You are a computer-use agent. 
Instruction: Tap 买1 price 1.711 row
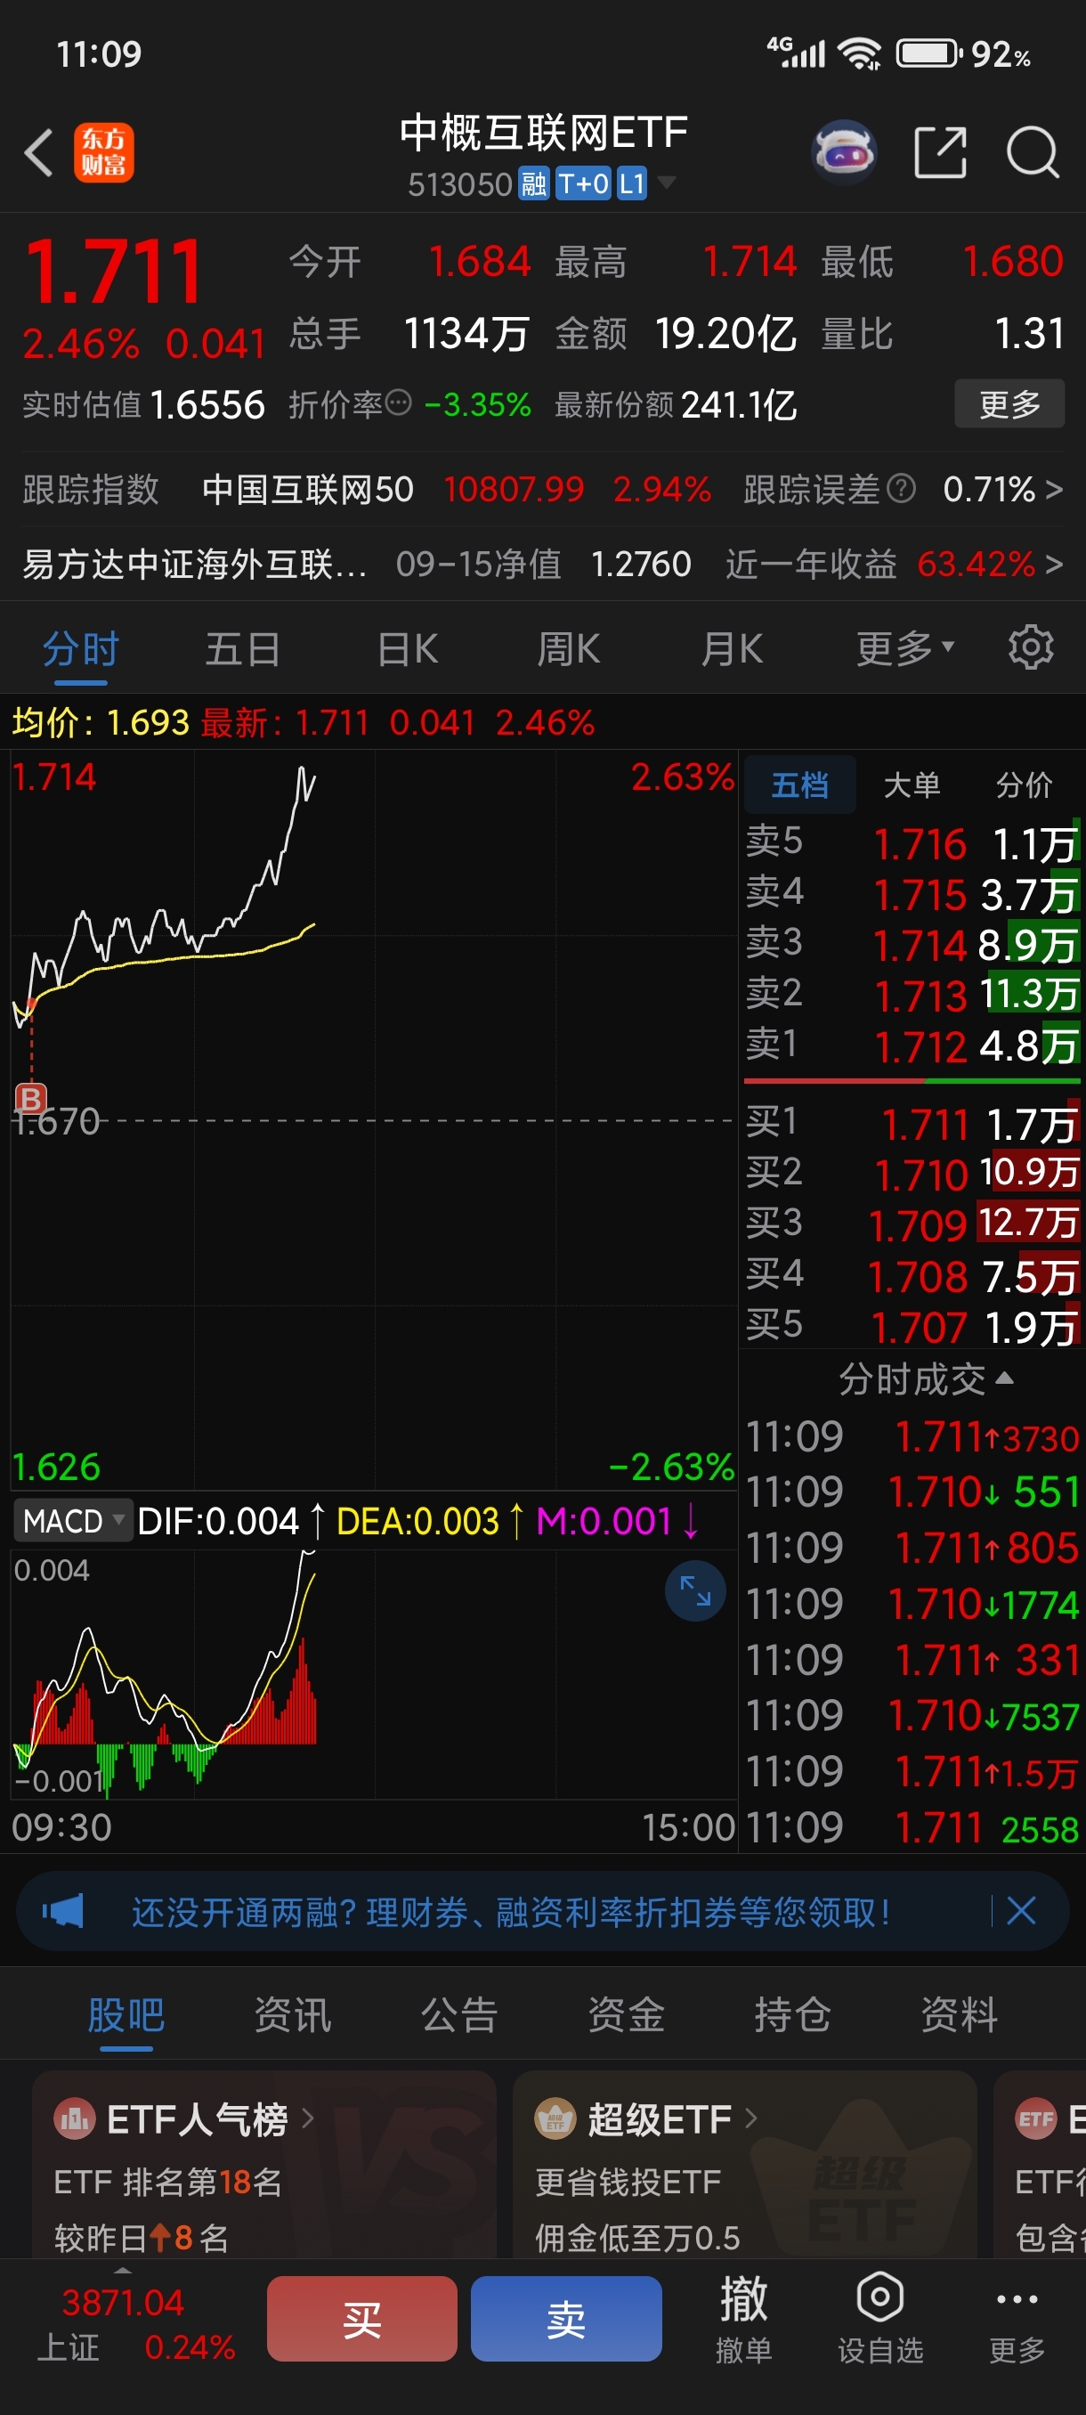click(912, 1123)
